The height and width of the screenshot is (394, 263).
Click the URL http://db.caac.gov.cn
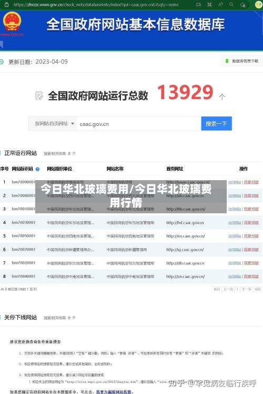185,263
